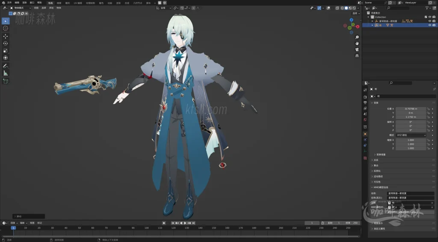438x242 pixels.
Task: Select the Transform tool
Action: (5, 58)
